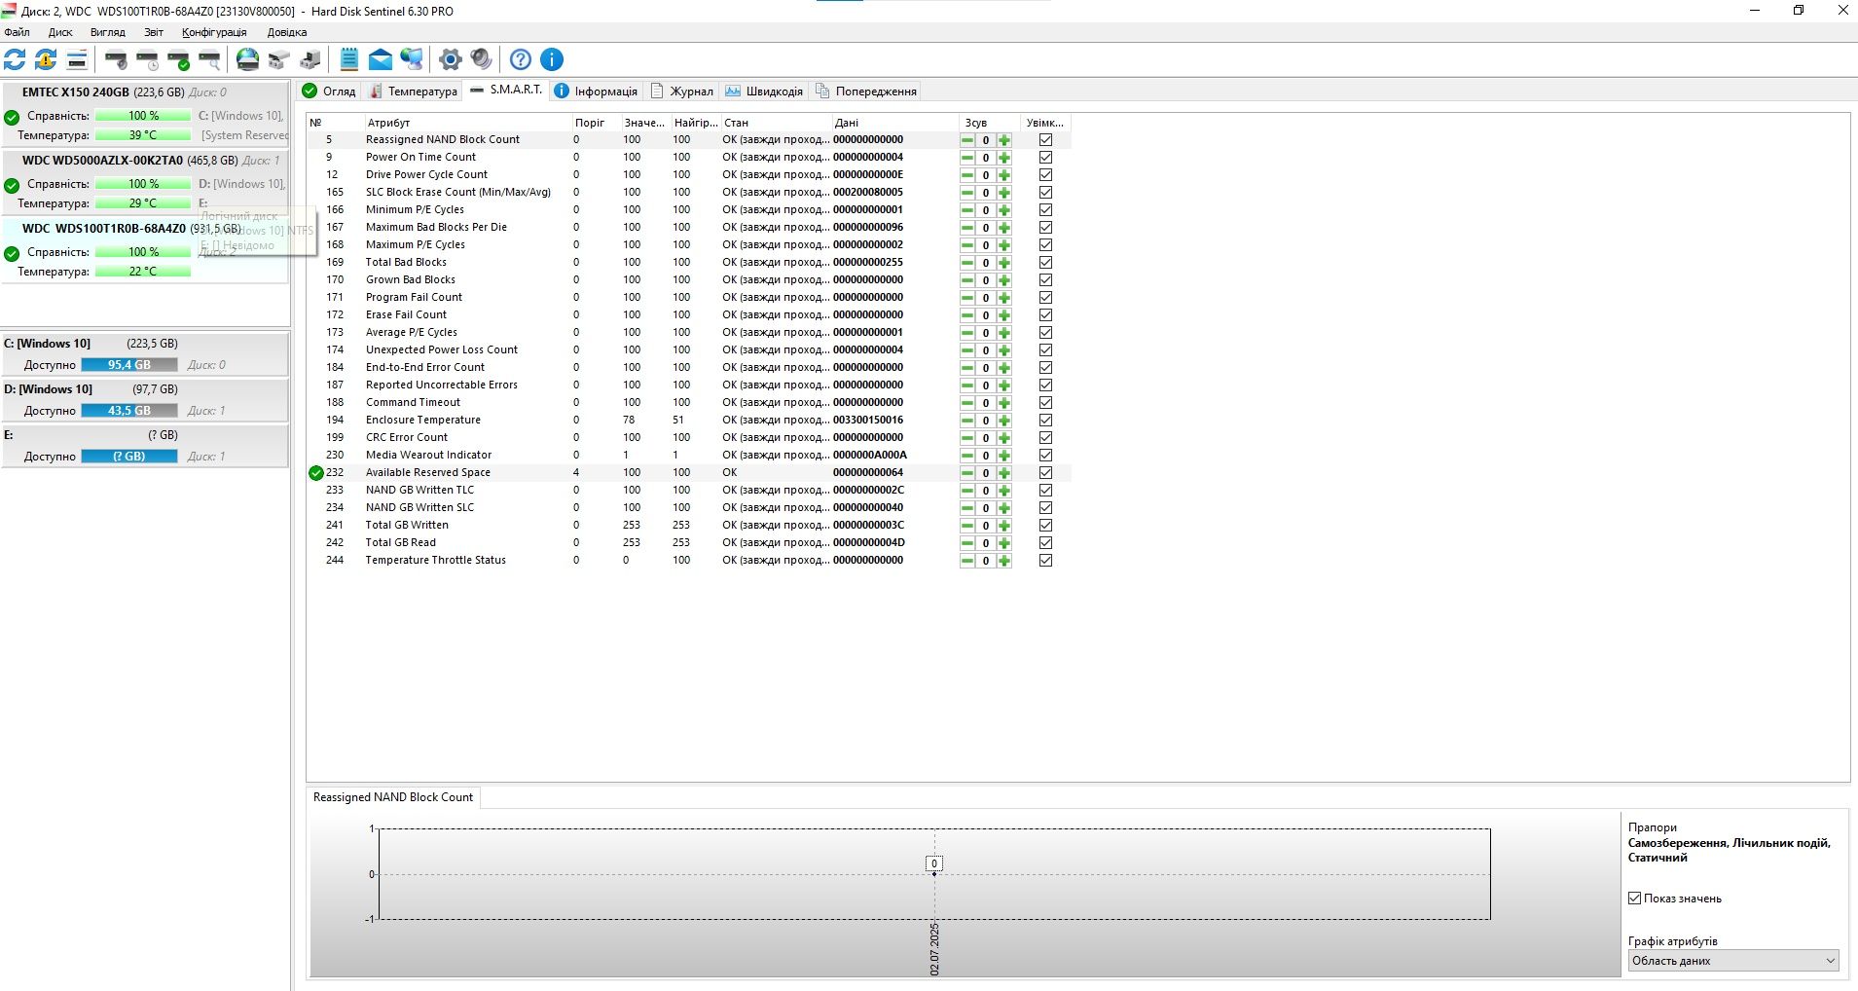
Task: Open the Диск menu
Action: coord(60,32)
